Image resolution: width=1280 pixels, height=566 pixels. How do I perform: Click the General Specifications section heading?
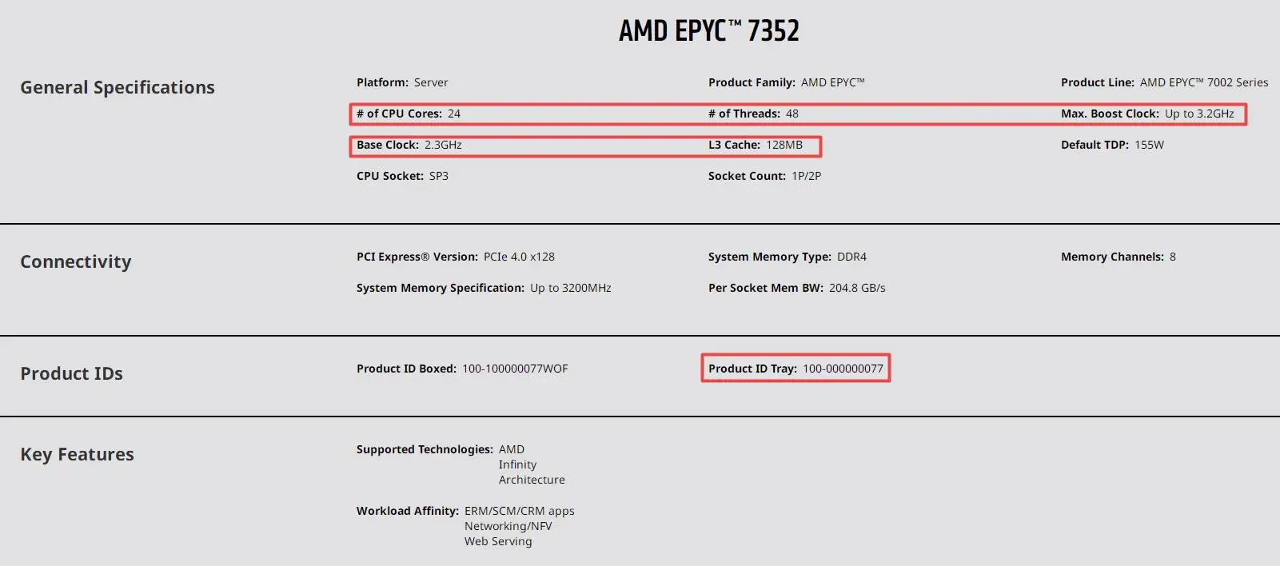point(118,87)
